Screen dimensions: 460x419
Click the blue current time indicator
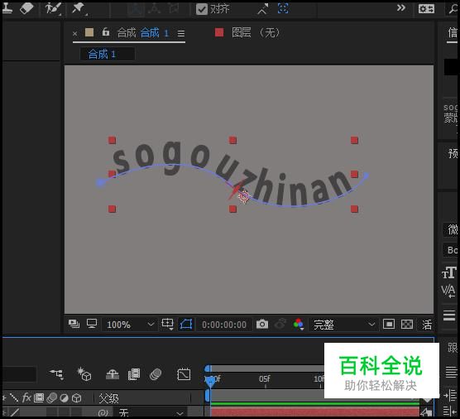click(x=210, y=381)
